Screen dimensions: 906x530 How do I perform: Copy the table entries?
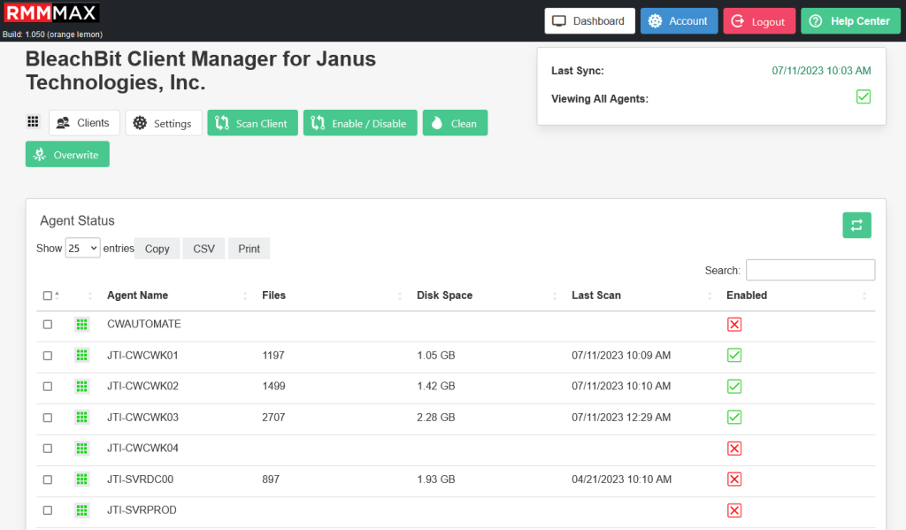point(157,249)
